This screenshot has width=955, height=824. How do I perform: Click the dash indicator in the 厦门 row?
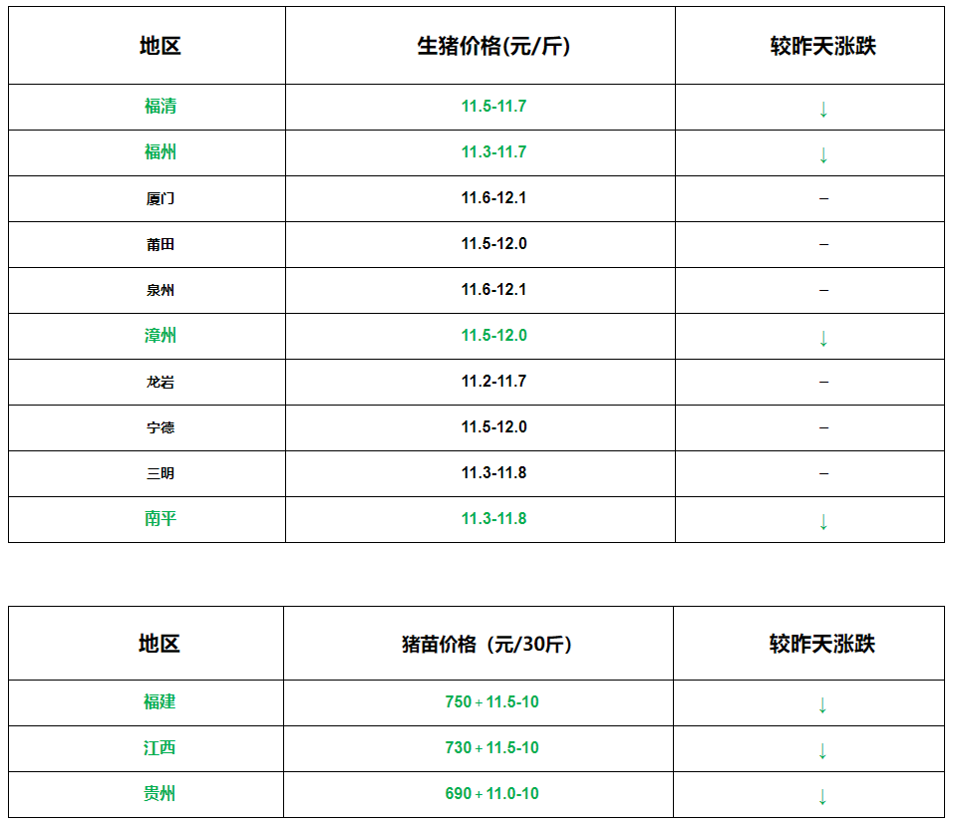pos(823,198)
